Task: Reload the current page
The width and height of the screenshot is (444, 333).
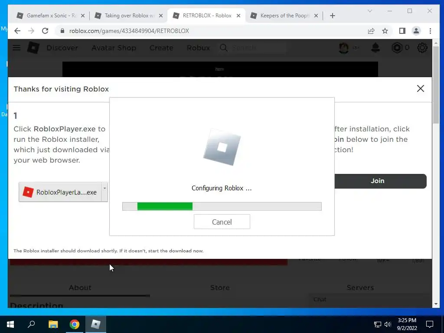Action: coord(45,31)
